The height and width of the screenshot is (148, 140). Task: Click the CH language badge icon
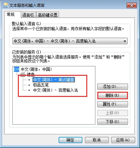coord(17,69)
